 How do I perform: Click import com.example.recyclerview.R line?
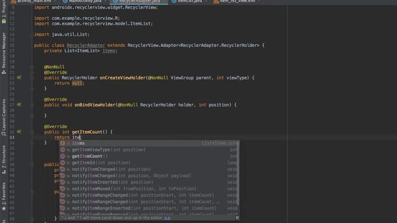point(77,18)
